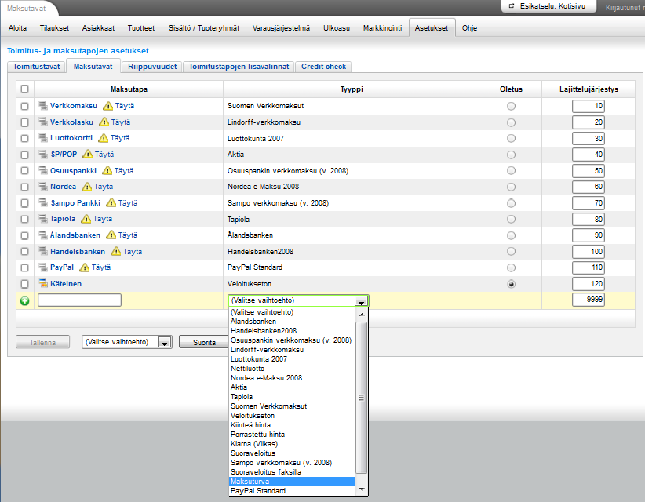Click the payment method icon beside Osuuspankki
Image resolution: width=645 pixels, height=502 pixels.
(43, 171)
